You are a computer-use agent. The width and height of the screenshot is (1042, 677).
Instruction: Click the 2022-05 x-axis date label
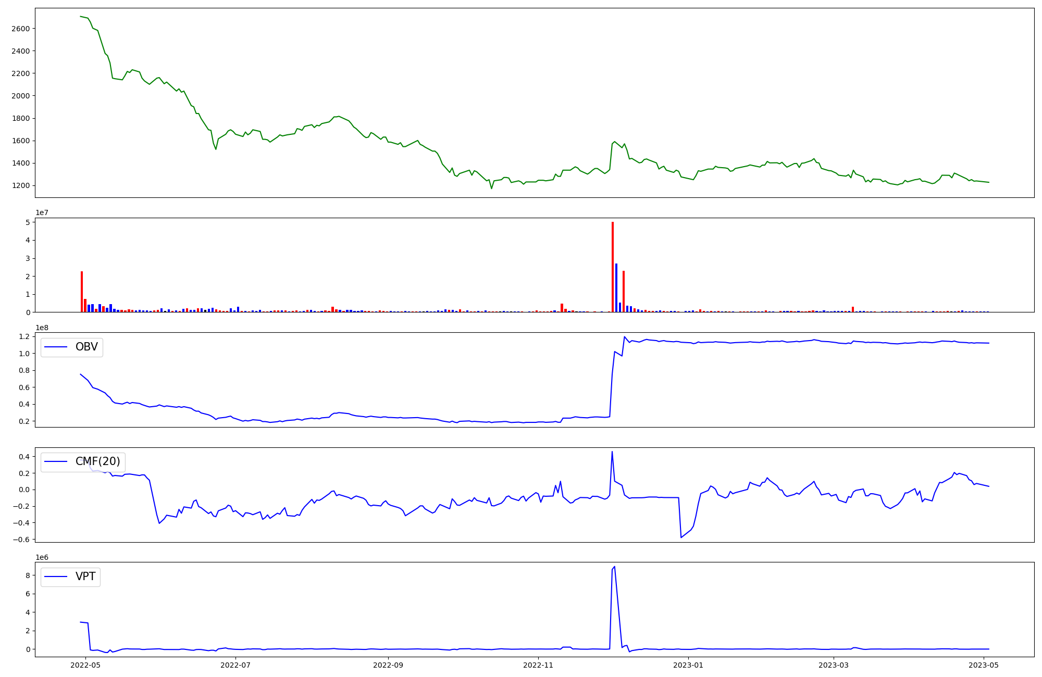pyautogui.click(x=85, y=665)
